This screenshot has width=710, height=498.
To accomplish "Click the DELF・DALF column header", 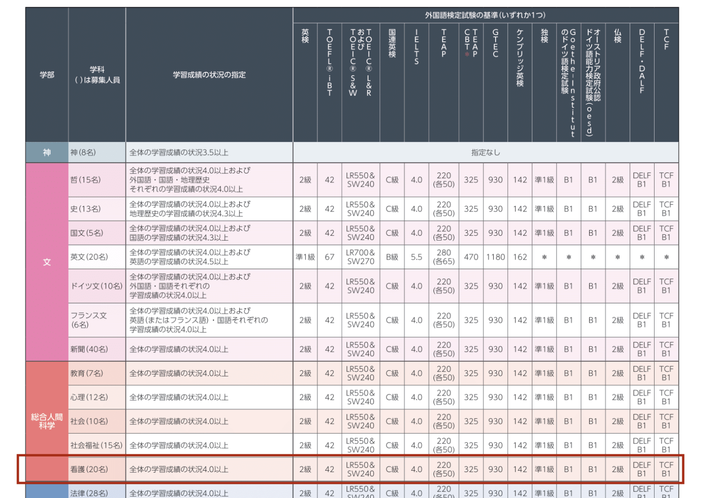I will pos(642,61).
